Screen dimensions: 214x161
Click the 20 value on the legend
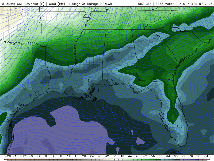tap(84, 156)
